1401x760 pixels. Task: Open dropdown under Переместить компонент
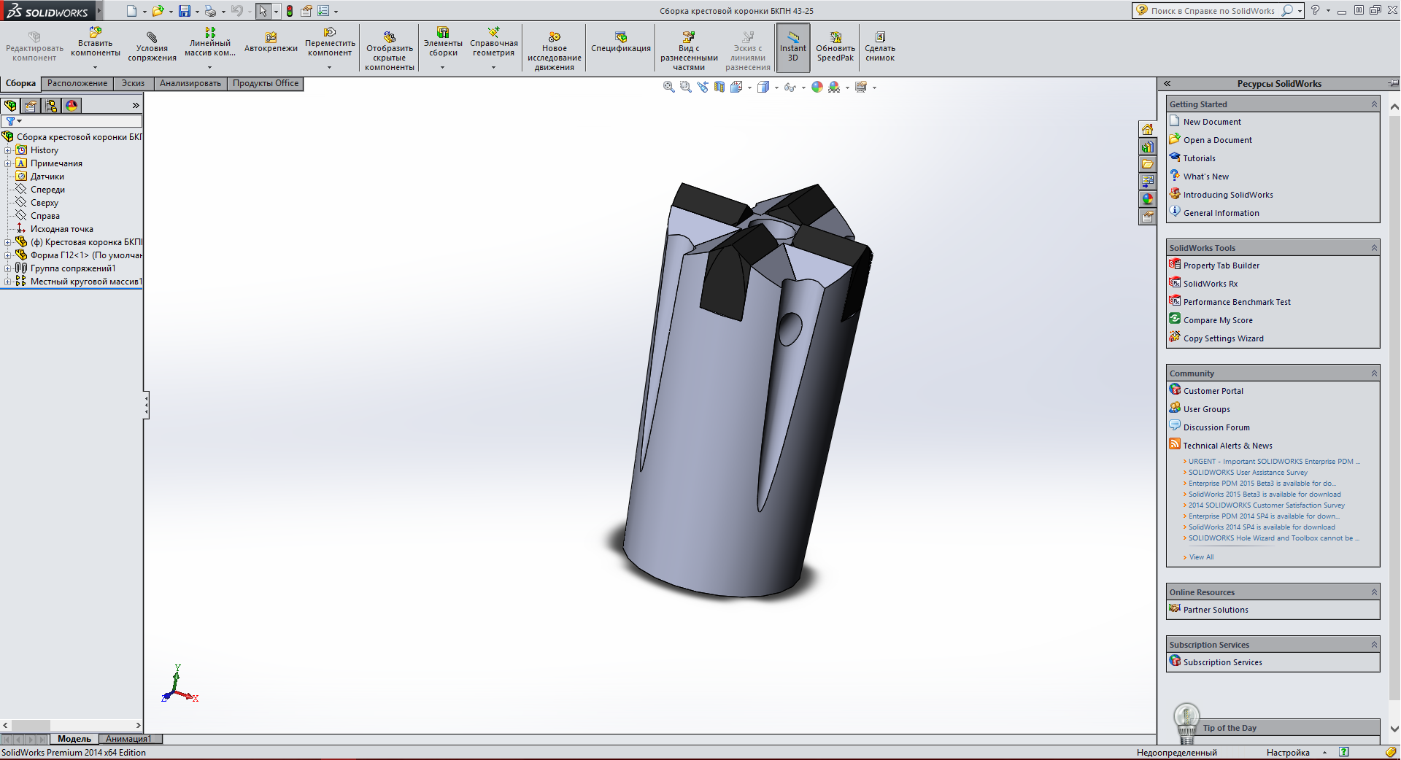point(329,67)
